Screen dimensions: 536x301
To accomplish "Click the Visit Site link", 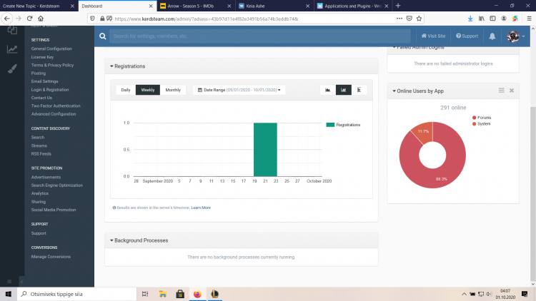I will (x=434, y=36).
